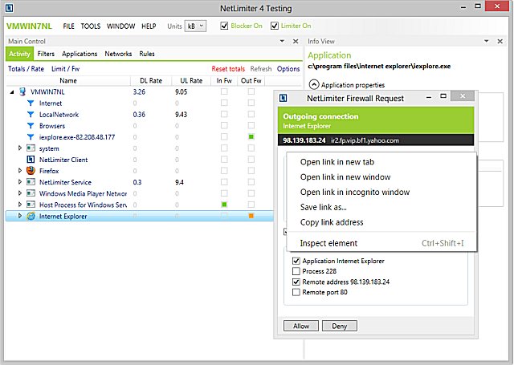This screenshot has width=514, height=365.
Task: Click the Firefox icon in the activity list
Action: point(31,171)
